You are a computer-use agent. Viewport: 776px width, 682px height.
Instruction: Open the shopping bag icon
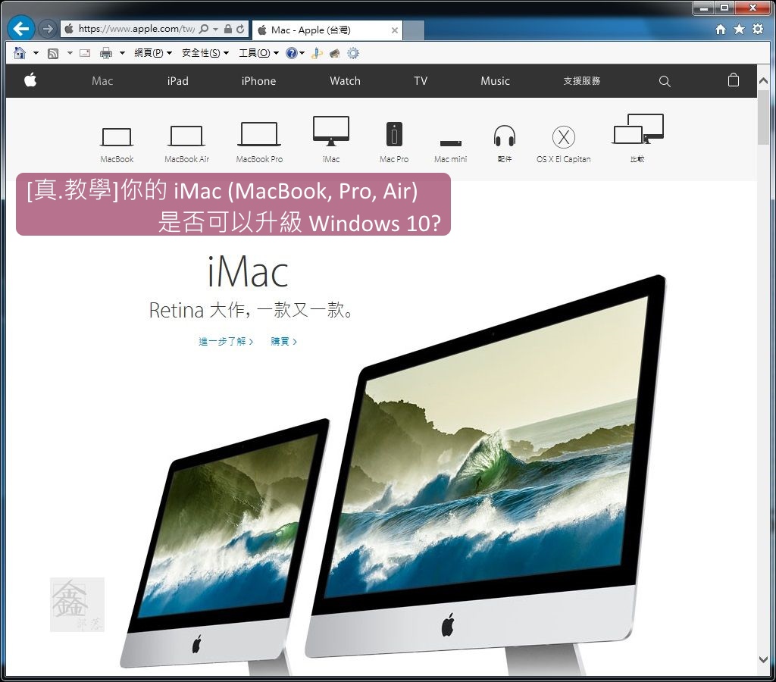pos(734,80)
